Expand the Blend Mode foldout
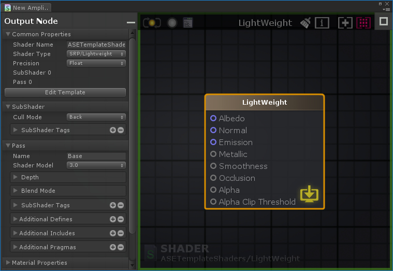Screen dimensions: 393x271 pos(16,191)
